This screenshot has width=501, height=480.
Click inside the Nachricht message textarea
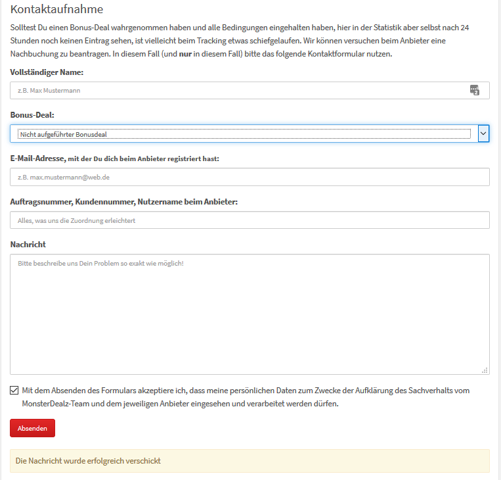250,314
